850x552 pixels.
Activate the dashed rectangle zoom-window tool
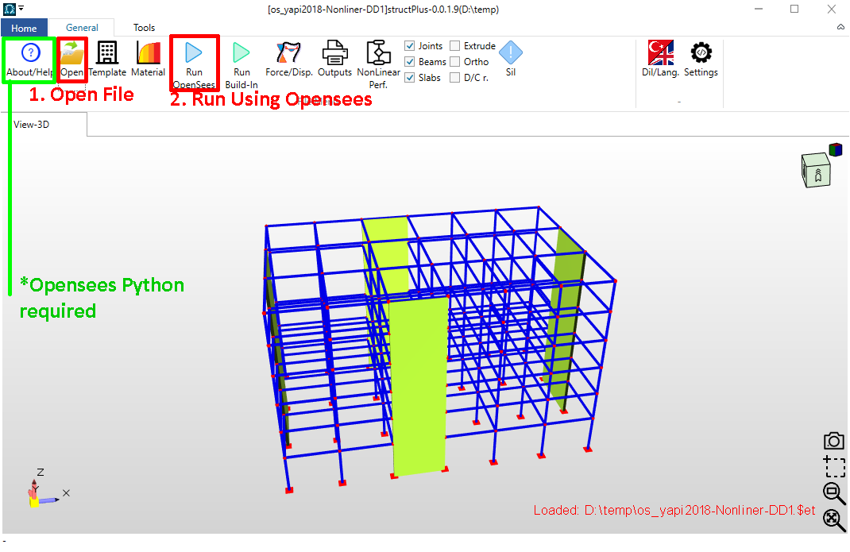(x=834, y=466)
